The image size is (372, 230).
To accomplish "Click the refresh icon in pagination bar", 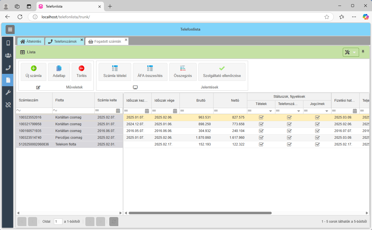I will click(114, 222).
